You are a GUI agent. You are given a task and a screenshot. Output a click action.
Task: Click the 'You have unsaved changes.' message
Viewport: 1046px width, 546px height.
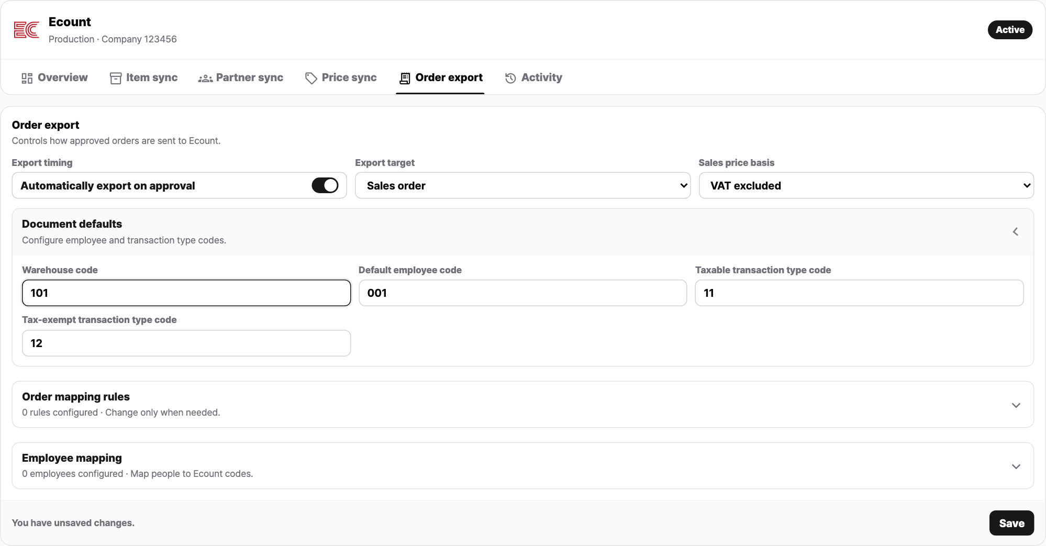73,523
